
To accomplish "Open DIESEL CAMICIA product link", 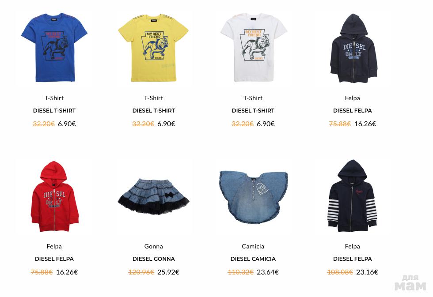I will coord(253,259).
